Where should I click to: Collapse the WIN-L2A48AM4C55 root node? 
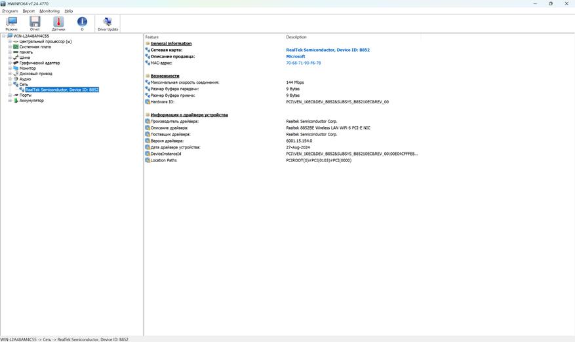pos(4,36)
